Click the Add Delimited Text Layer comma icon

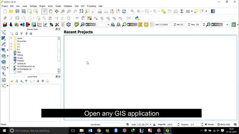pyautogui.click(x=4, y=74)
